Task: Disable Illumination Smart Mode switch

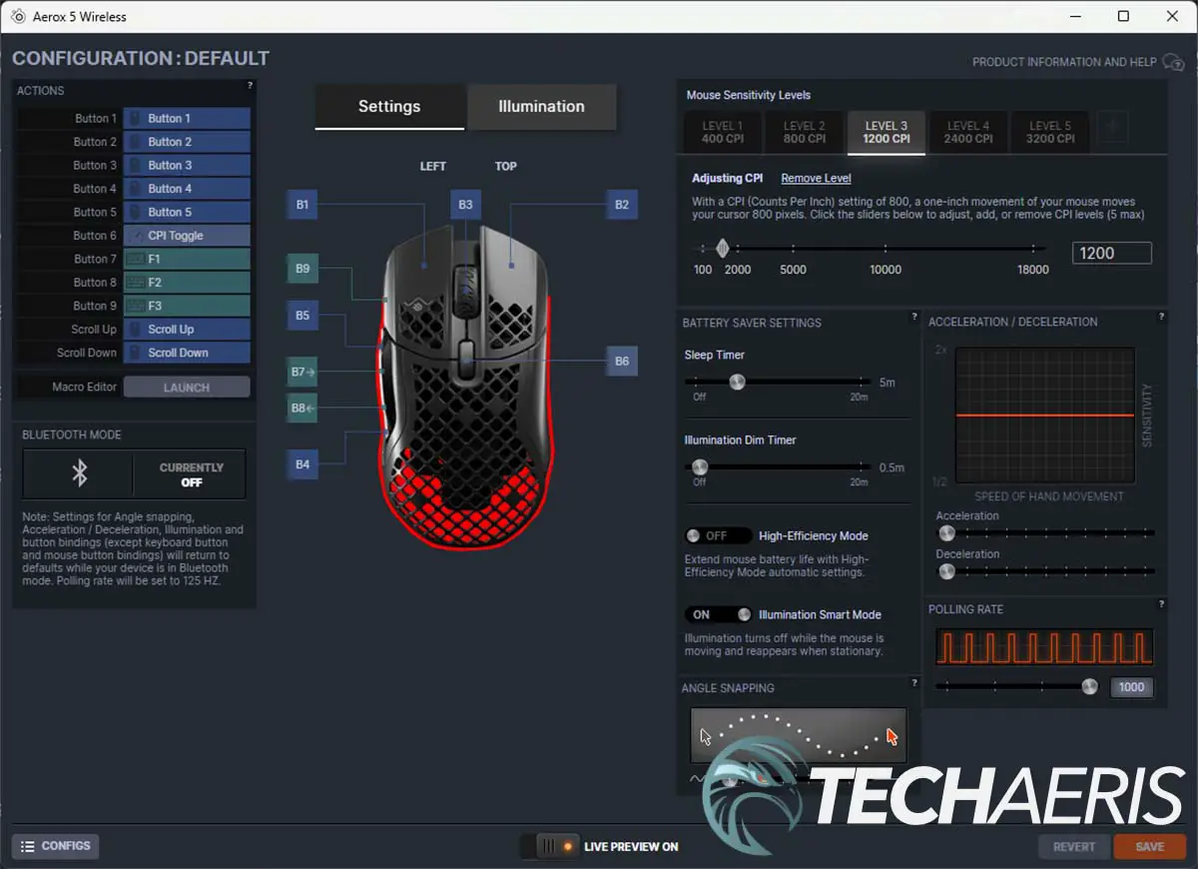Action: (x=718, y=614)
